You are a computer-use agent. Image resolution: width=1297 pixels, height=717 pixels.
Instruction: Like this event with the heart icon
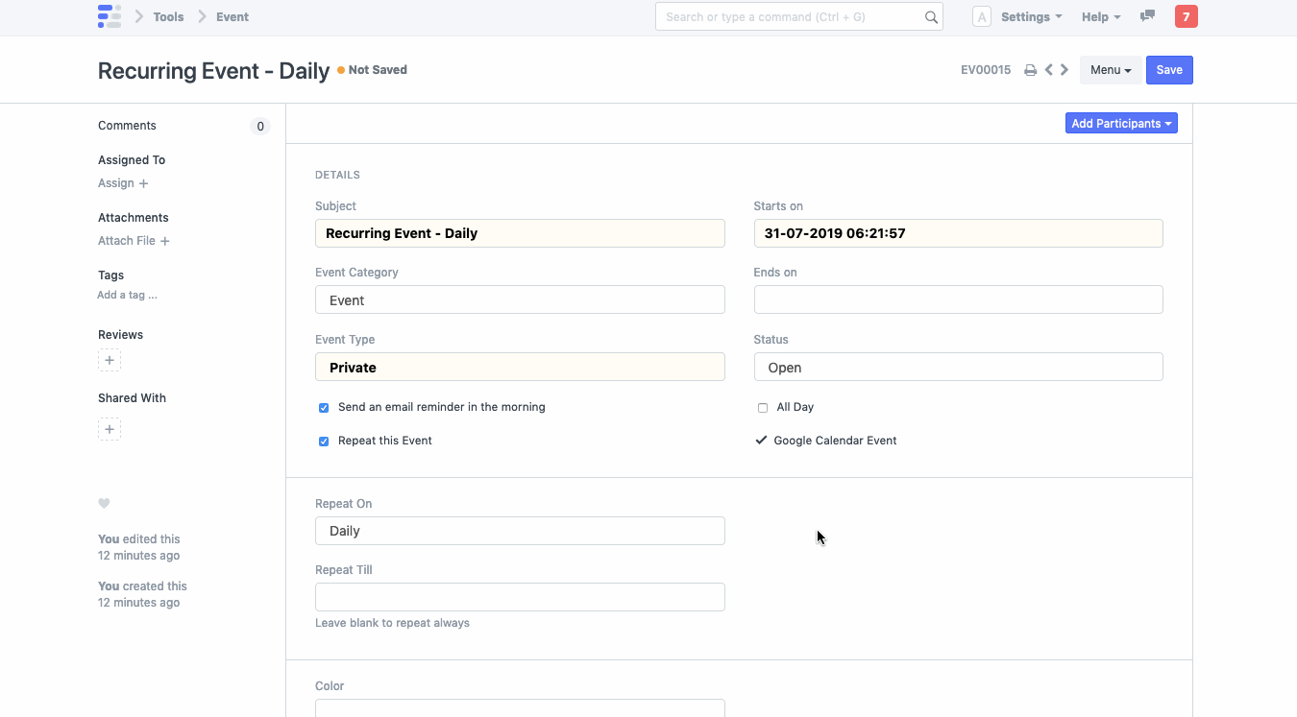coord(104,503)
